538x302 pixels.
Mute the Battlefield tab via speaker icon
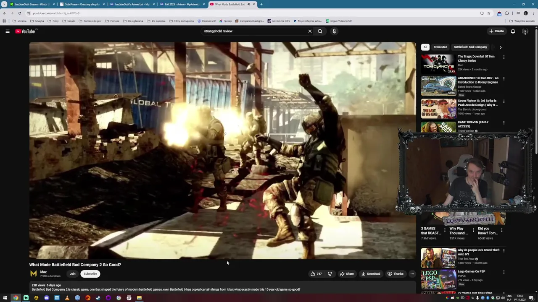[248, 4]
